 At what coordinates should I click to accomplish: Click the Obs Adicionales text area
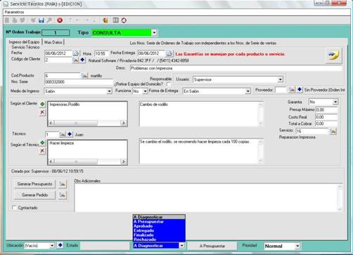[x=208, y=198]
